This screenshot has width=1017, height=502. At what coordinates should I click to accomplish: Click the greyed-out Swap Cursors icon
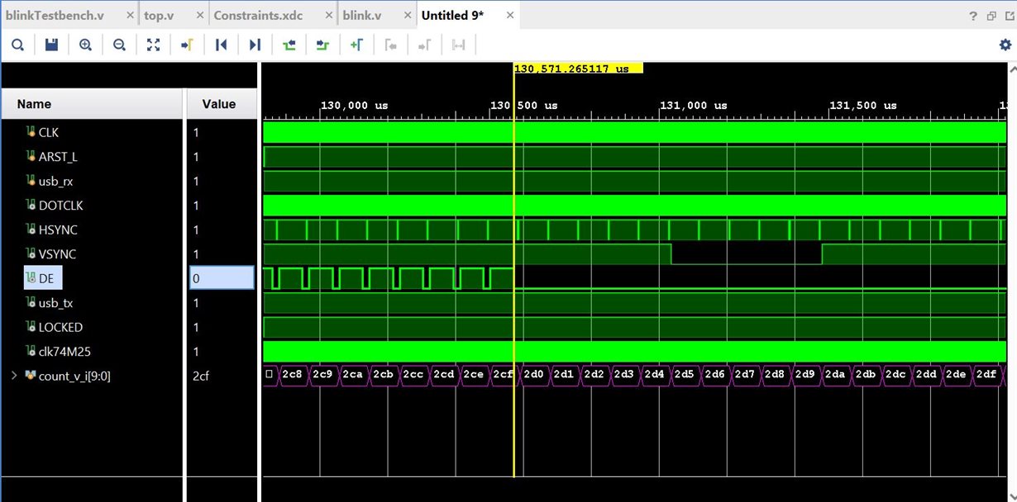[459, 45]
